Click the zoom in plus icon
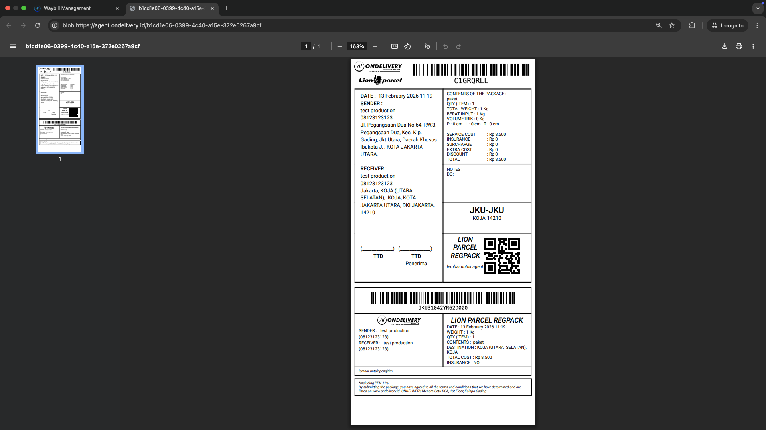766x430 pixels. (x=375, y=46)
